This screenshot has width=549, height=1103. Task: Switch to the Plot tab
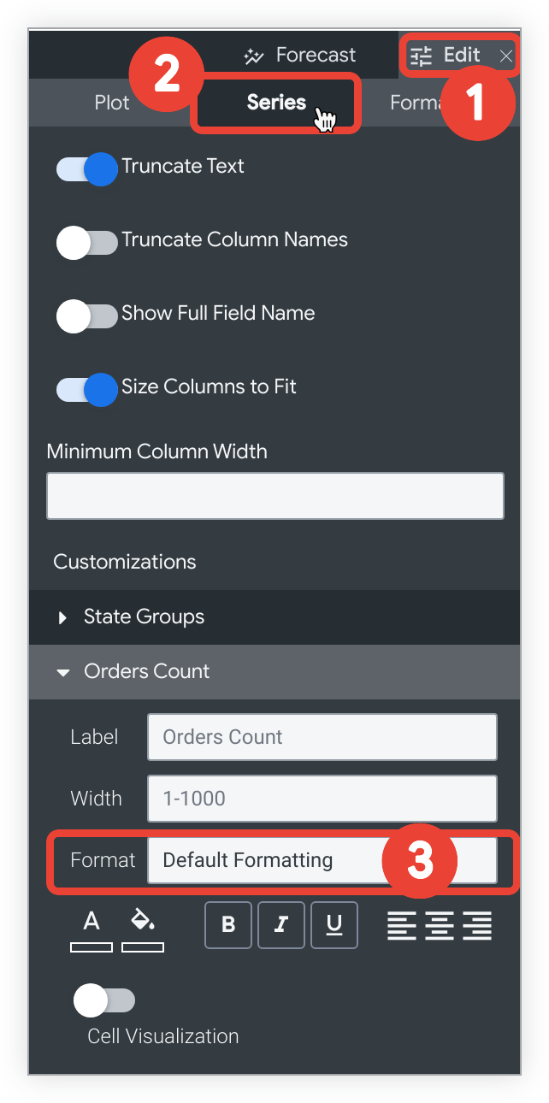pyautogui.click(x=112, y=103)
